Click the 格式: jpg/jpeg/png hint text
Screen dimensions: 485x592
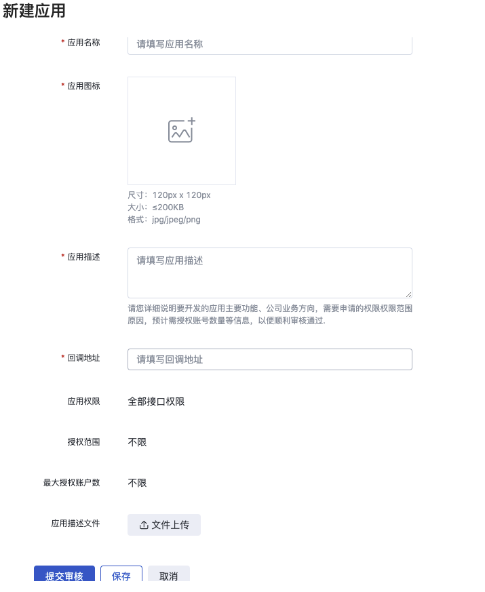pos(164,219)
